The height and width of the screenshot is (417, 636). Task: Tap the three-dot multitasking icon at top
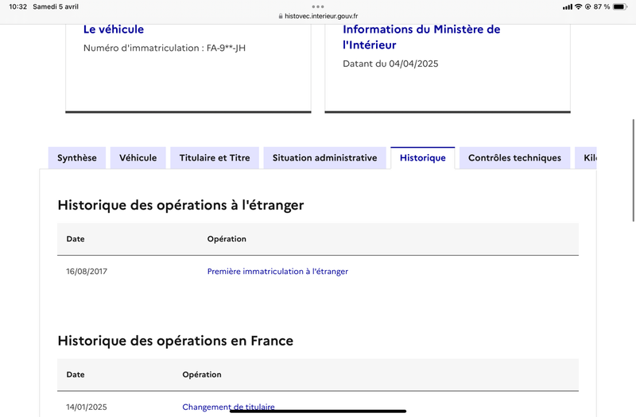coord(318,6)
